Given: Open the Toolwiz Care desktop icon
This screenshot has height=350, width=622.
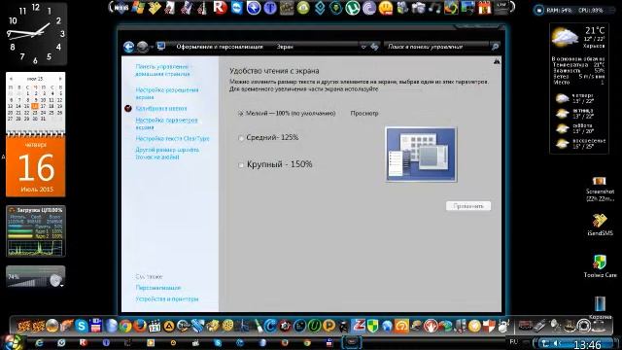Looking at the screenshot, I should [600, 265].
